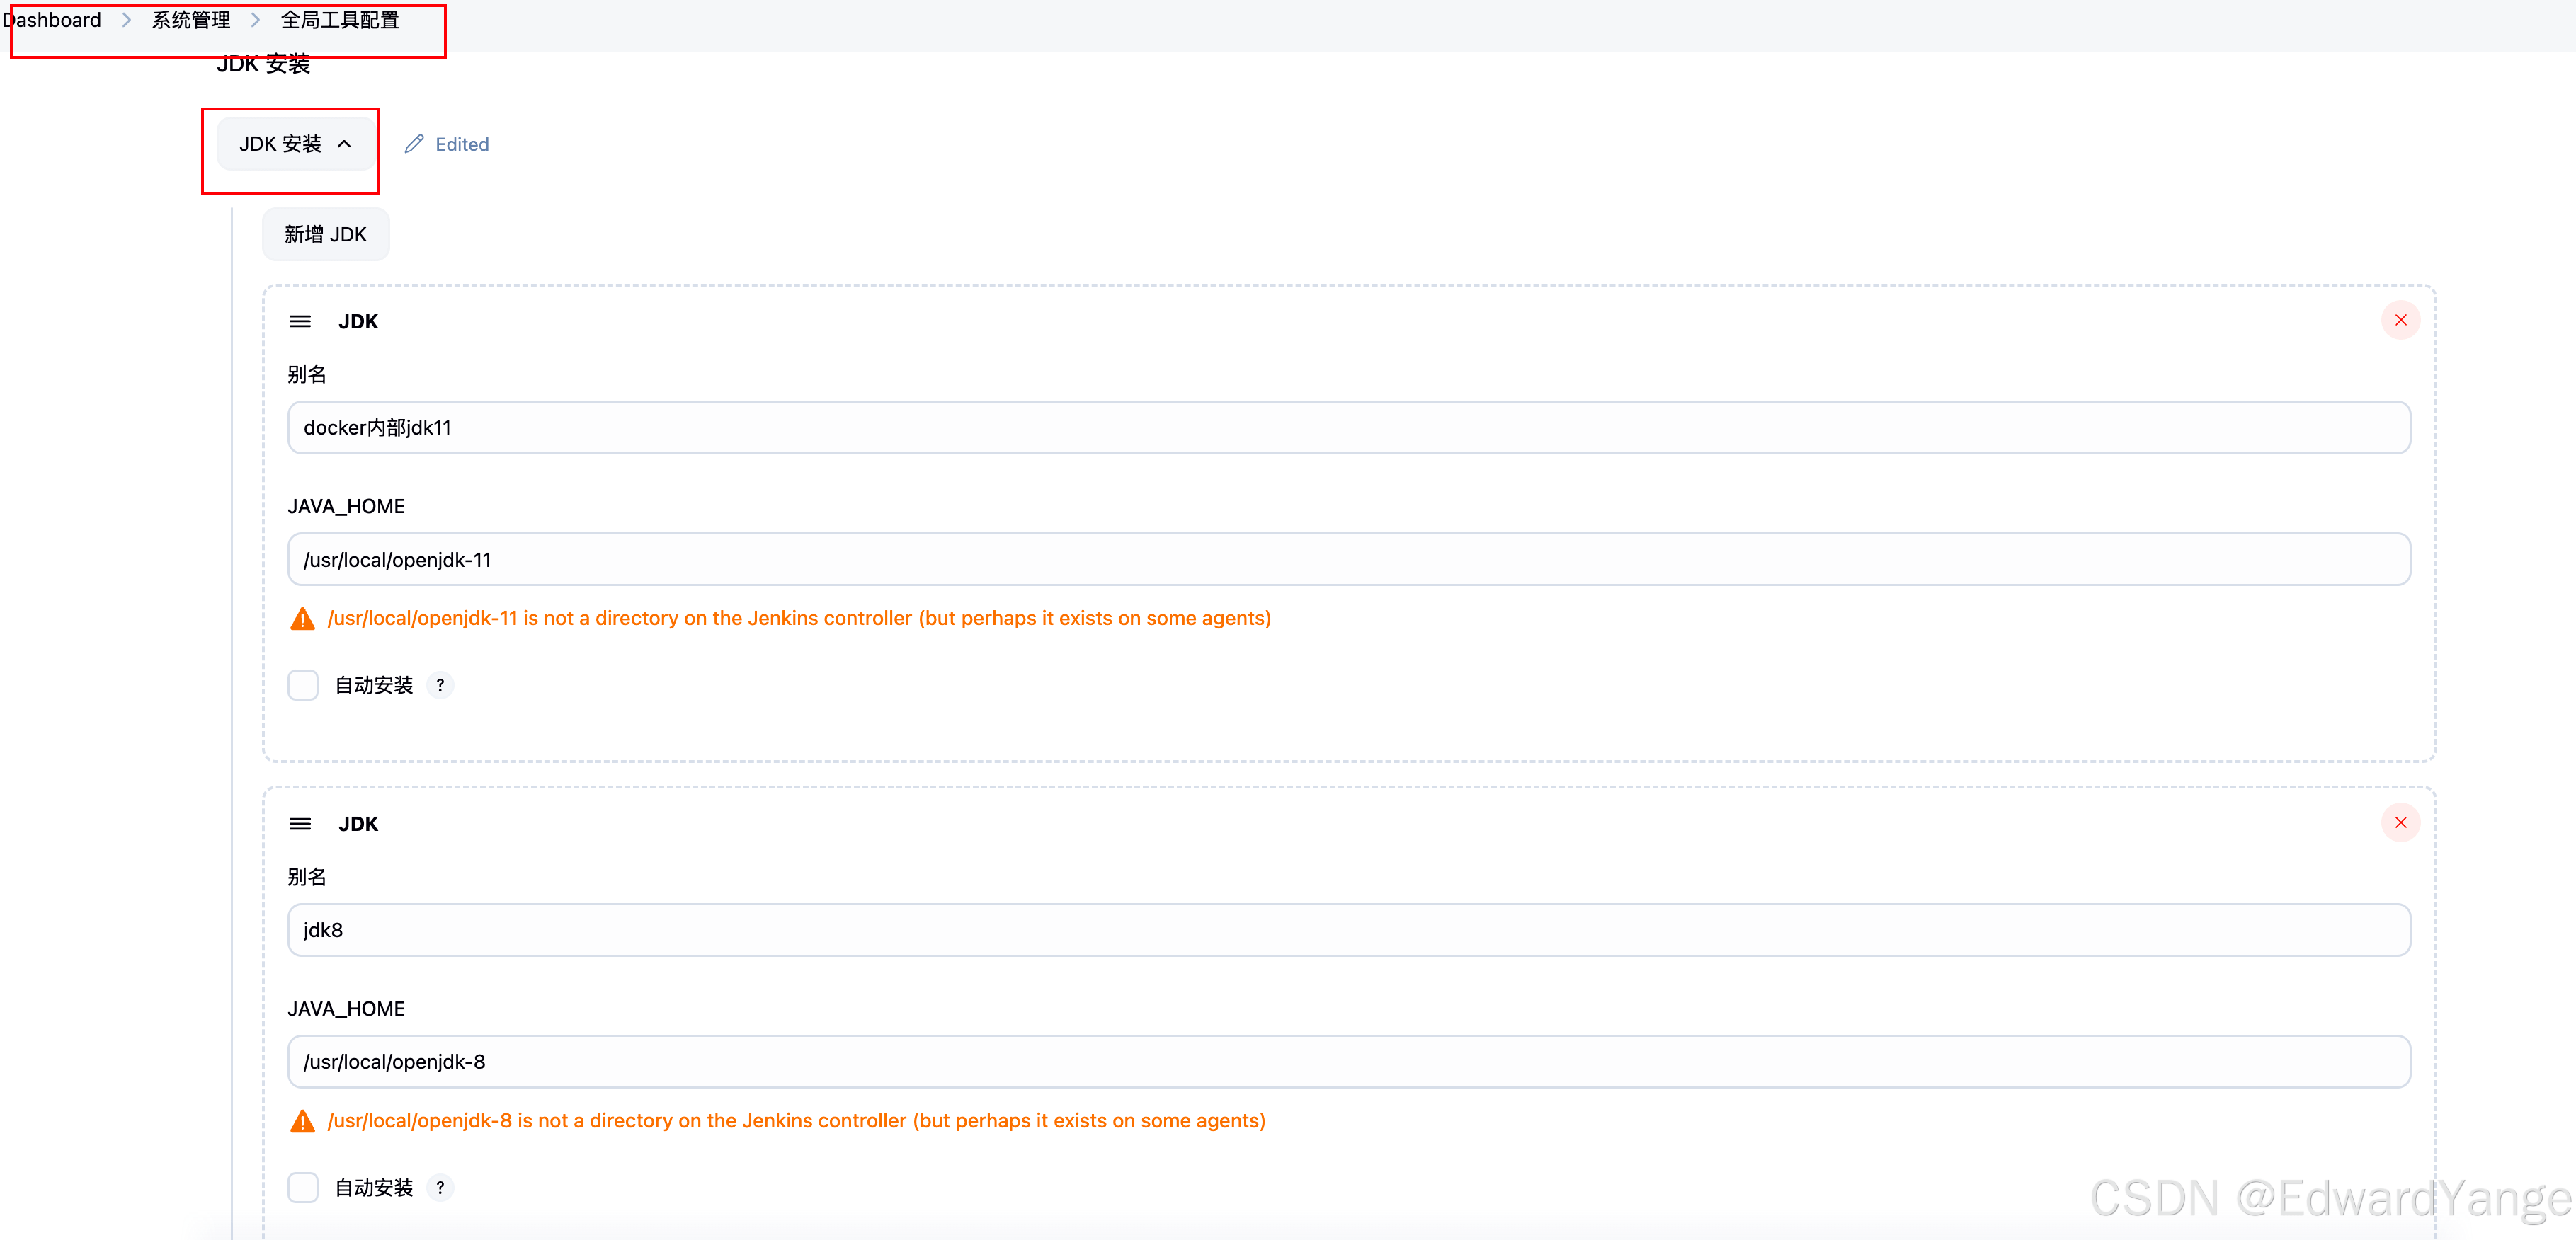Grab the drag handle of jdk8 entry
2576x1240 pixels.
coord(300,825)
